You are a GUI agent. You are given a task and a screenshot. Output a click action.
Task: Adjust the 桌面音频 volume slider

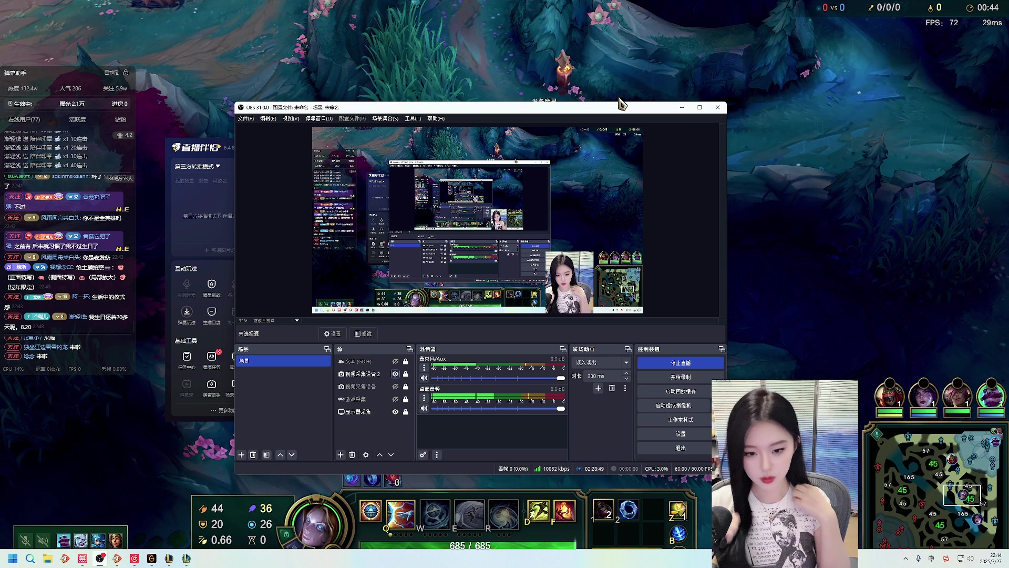tap(498, 409)
